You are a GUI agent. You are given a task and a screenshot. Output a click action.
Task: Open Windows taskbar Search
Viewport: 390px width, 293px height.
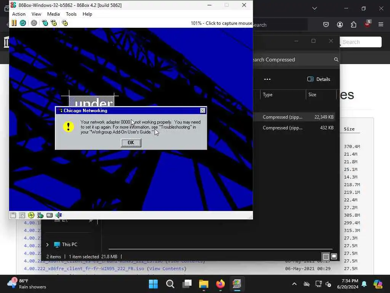click(170, 284)
